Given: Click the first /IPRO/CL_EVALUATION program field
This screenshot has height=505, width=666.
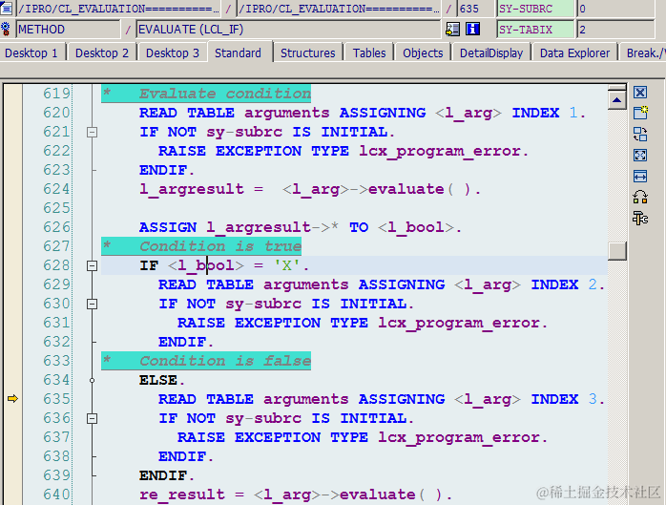Looking at the screenshot, I should tap(118, 9).
